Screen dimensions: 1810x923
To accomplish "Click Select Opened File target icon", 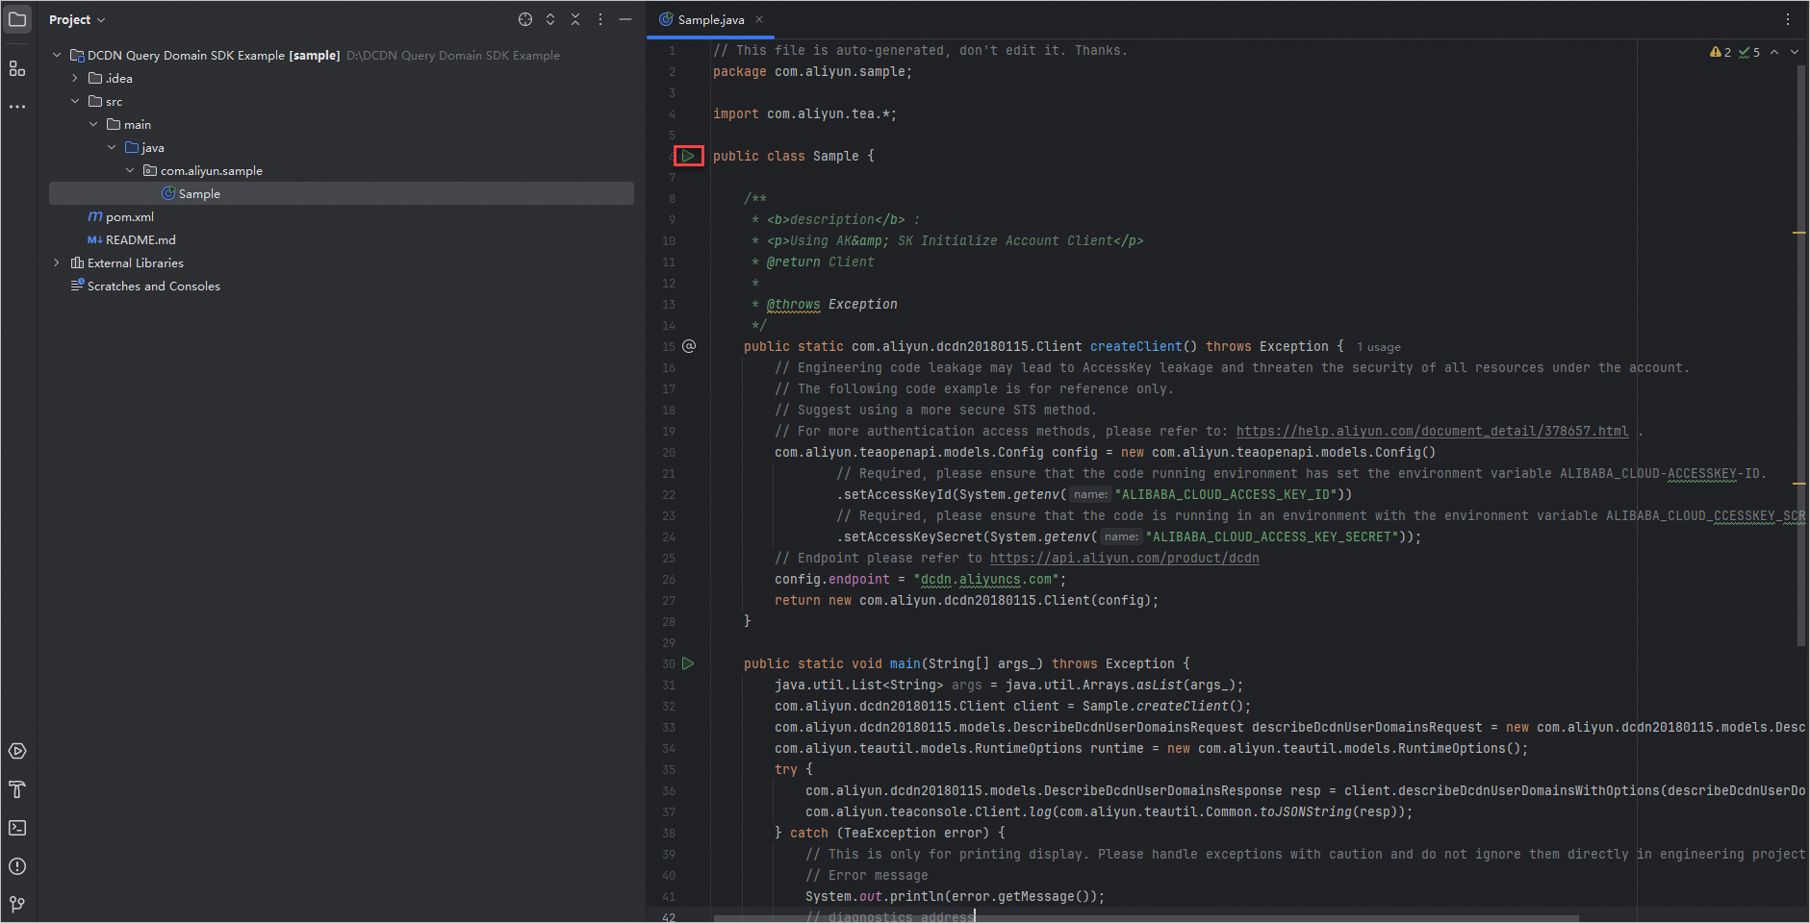I will (x=525, y=19).
